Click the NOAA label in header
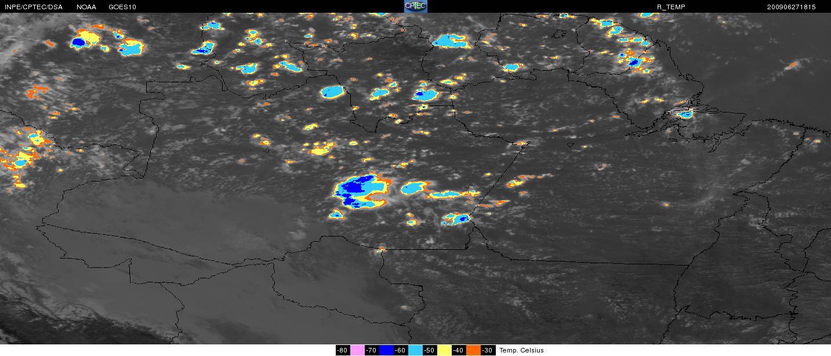Viewport: 831px width, 356px height. (86, 7)
